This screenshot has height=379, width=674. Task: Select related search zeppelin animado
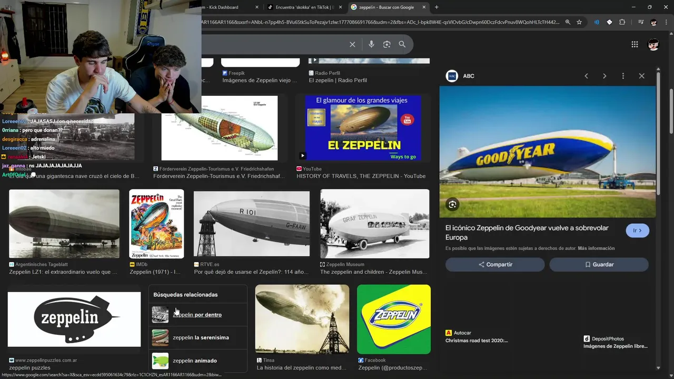coord(197,361)
